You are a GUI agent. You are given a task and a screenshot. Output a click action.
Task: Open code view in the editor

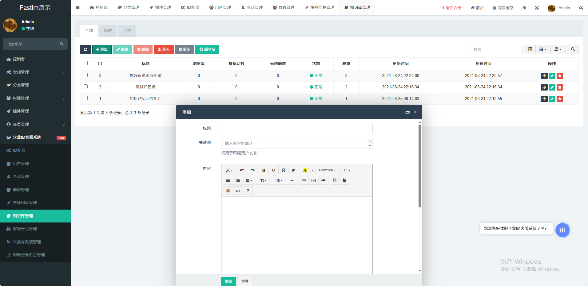pos(238,191)
